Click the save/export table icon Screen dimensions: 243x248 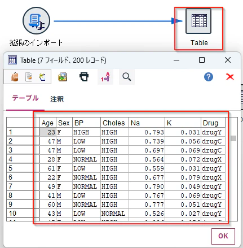coord(63,77)
